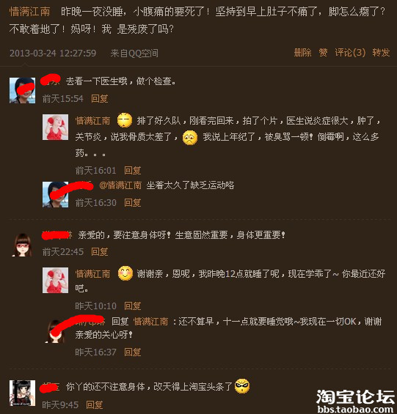This screenshot has width=397, height=414.
Task: Reply to the 前天22:45 comment
Action: [x=100, y=251]
